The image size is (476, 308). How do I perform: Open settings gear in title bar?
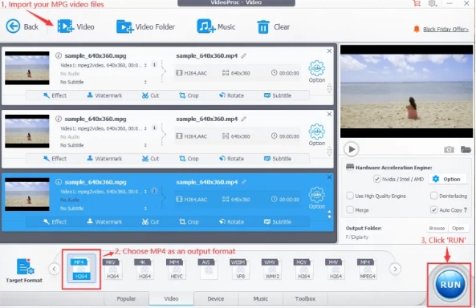(x=432, y=3)
